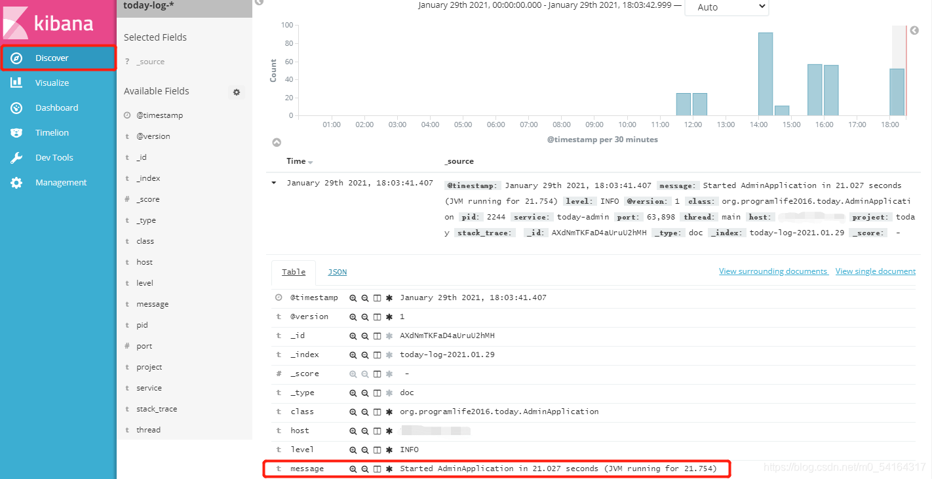
Task: Select the port field in sidebar list
Action: pyautogui.click(x=144, y=346)
